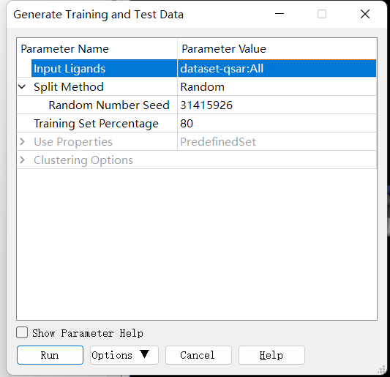This screenshot has height=377, width=390.
Task: Expand the Clustering Options chevron
Action: tap(22, 160)
